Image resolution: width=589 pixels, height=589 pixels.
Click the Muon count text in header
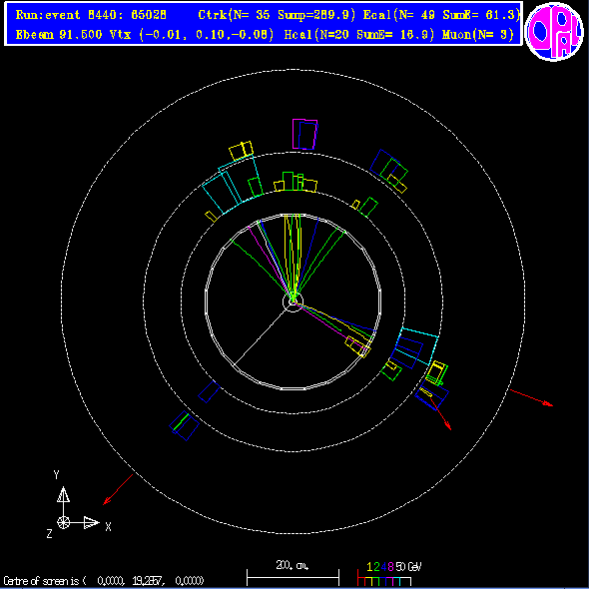tap(478, 35)
